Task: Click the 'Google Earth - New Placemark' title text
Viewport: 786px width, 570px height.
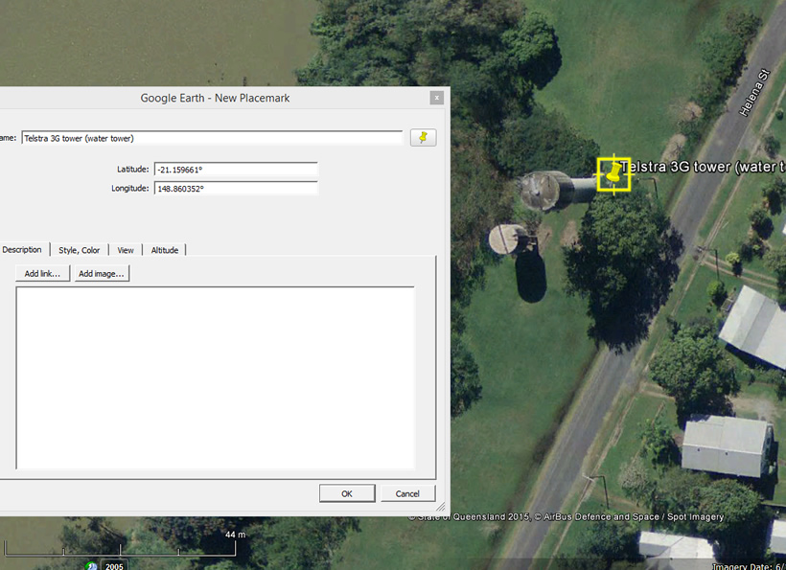Action: click(x=215, y=98)
